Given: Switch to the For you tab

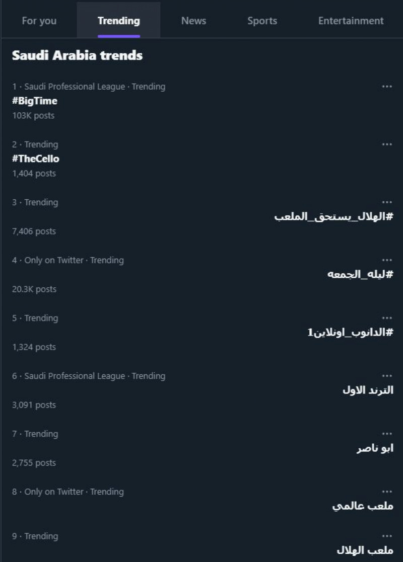Looking at the screenshot, I should click(39, 21).
